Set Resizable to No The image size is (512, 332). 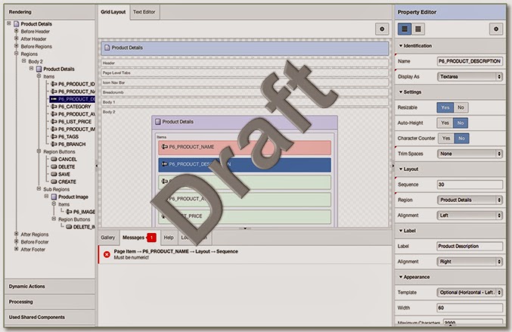coord(461,107)
